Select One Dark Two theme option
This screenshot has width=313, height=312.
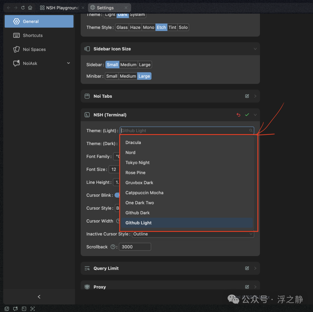click(187, 203)
